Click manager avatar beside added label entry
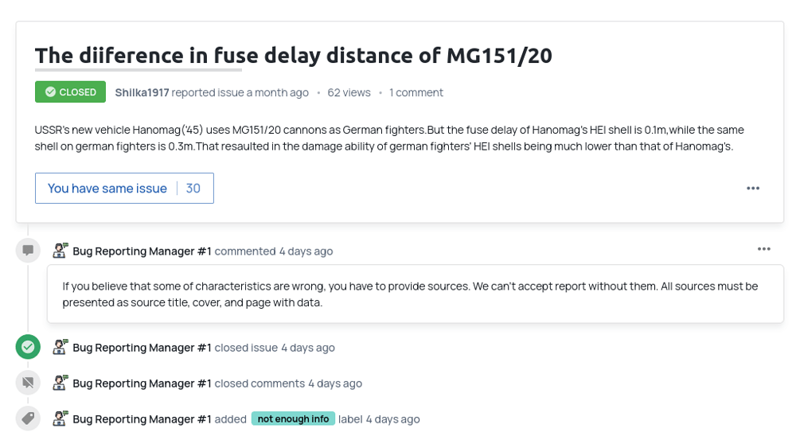 pyautogui.click(x=60, y=419)
